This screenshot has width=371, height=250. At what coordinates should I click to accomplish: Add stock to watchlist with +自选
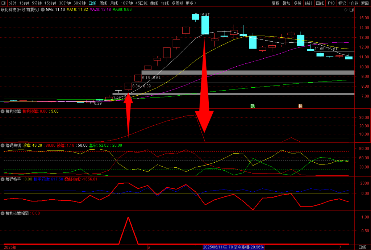click(x=353, y=3)
